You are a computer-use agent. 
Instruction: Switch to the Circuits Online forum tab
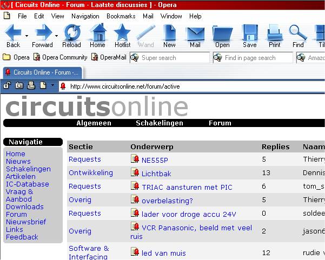tap(42, 72)
